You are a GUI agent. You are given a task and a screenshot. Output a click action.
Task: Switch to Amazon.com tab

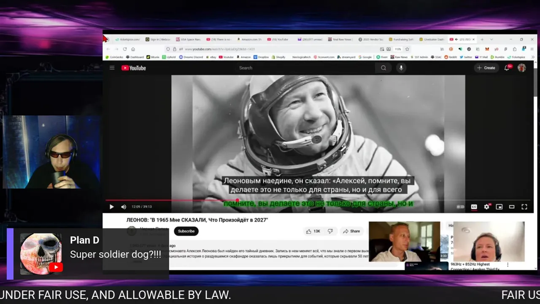click(x=249, y=39)
